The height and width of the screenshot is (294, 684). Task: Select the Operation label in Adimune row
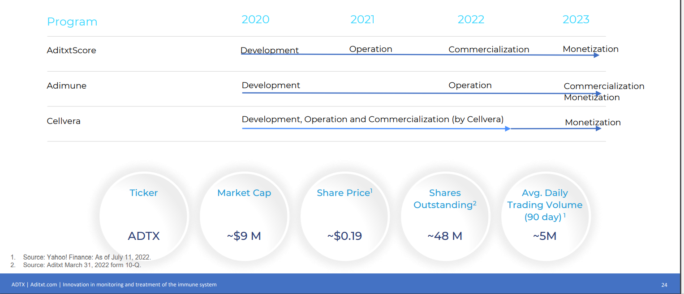[x=470, y=85]
